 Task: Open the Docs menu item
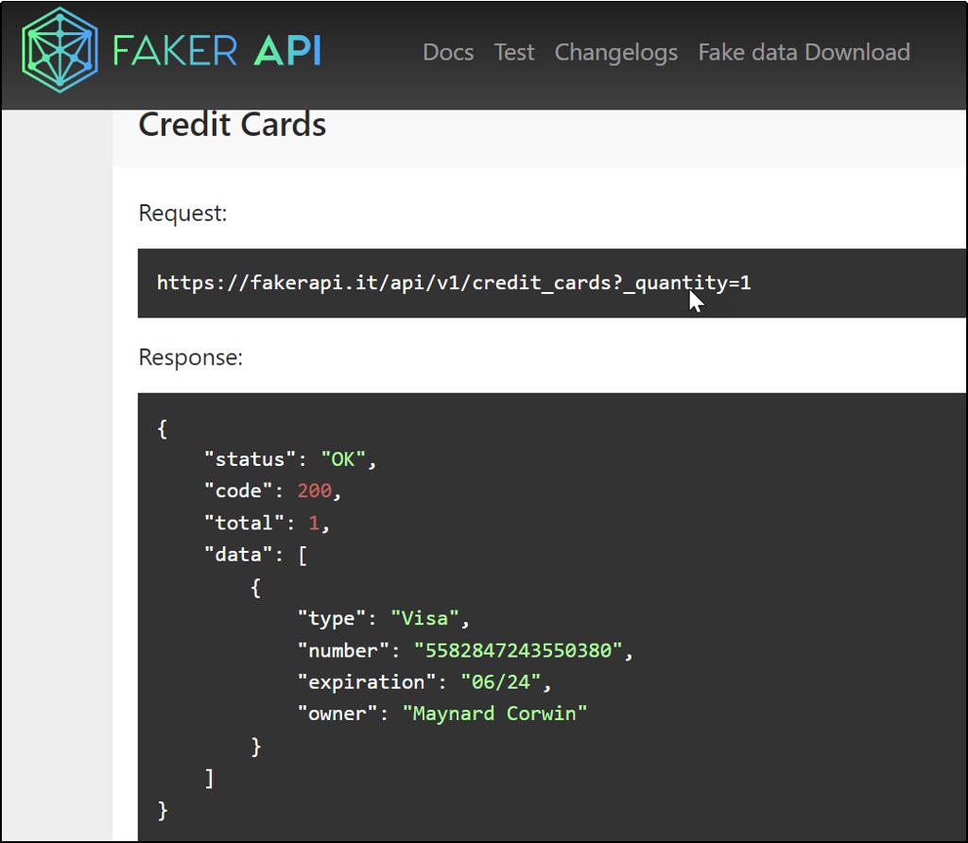[448, 53]
